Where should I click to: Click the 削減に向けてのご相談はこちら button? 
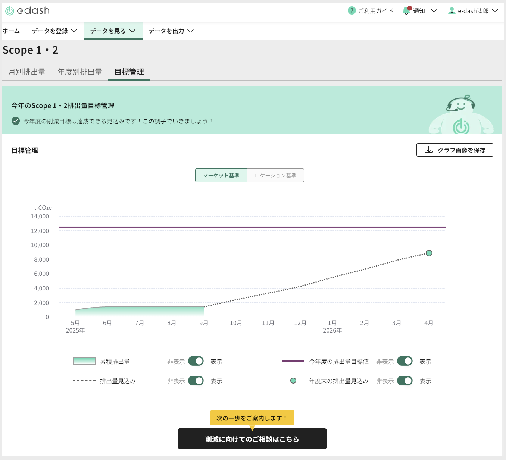[252, 439]
